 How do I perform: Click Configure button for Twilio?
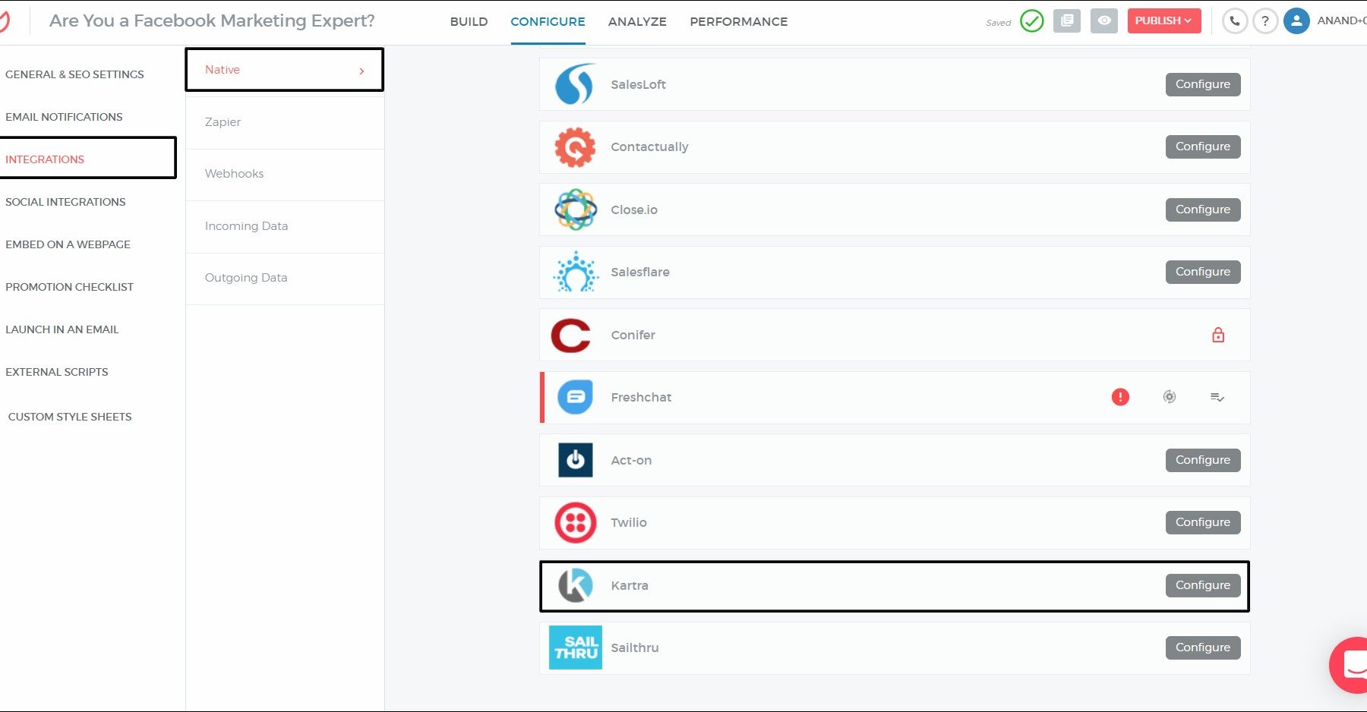[1203, 522]
